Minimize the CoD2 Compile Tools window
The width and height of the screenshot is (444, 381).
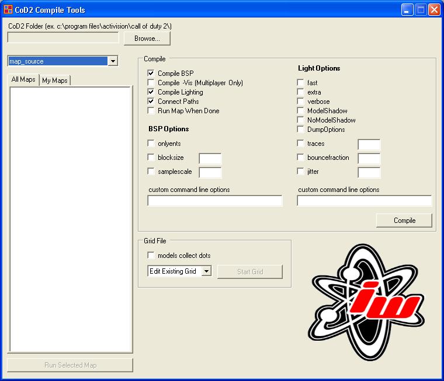pos(407,10)
